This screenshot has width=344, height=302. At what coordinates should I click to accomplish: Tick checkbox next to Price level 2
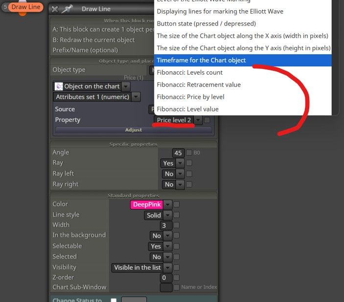click(207, 120)
